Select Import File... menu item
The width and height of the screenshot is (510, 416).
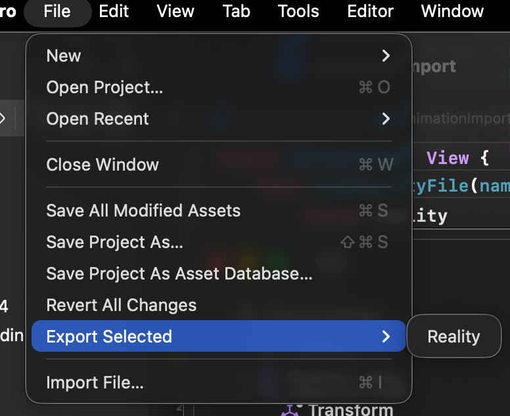(219, 383)
